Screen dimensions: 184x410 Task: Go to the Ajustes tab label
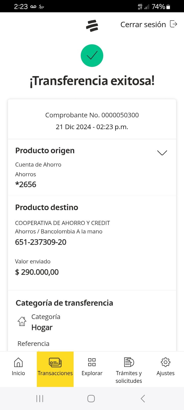[x=165, y=373]
